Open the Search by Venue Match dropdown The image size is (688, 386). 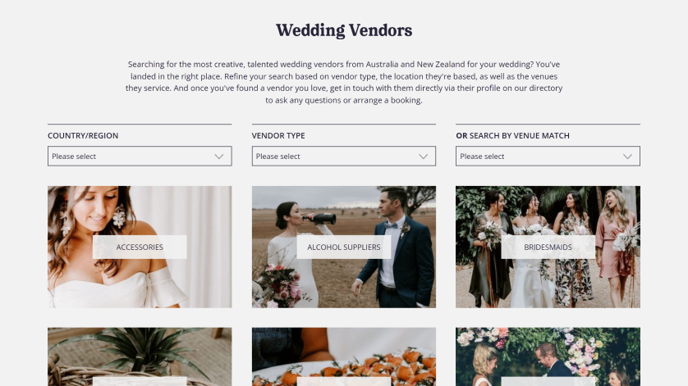pos(548,156)
